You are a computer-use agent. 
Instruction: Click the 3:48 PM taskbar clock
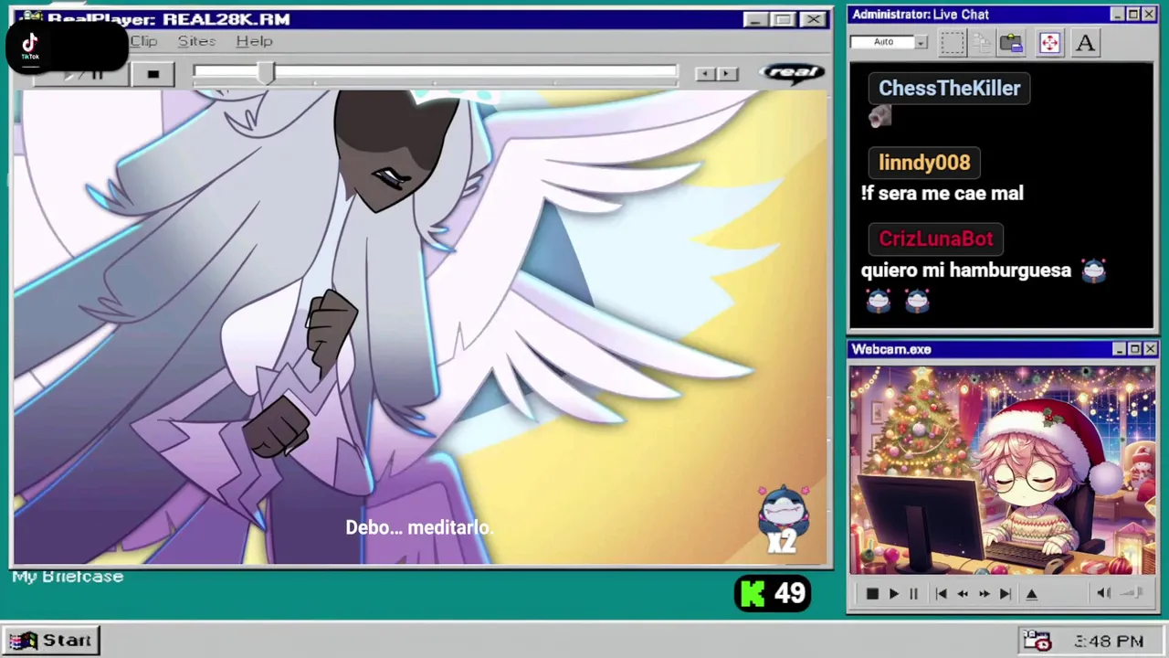coord(1109,642)
